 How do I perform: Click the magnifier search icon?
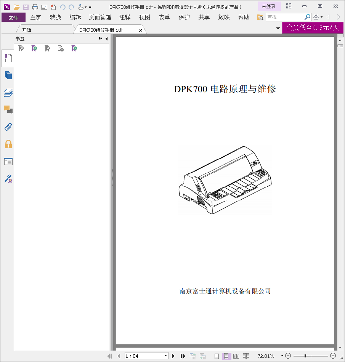coord(307,17)
